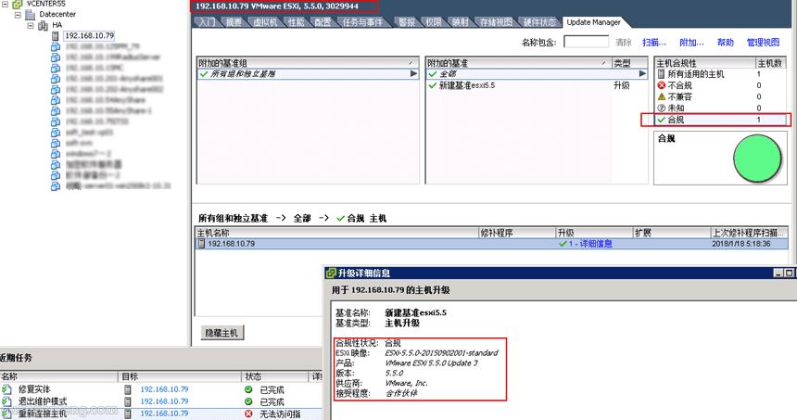This screenshot has height=420, width=797.
Task: Click green check icon beside 新建基准esxi5.5
Action: [x=433, y=85]
